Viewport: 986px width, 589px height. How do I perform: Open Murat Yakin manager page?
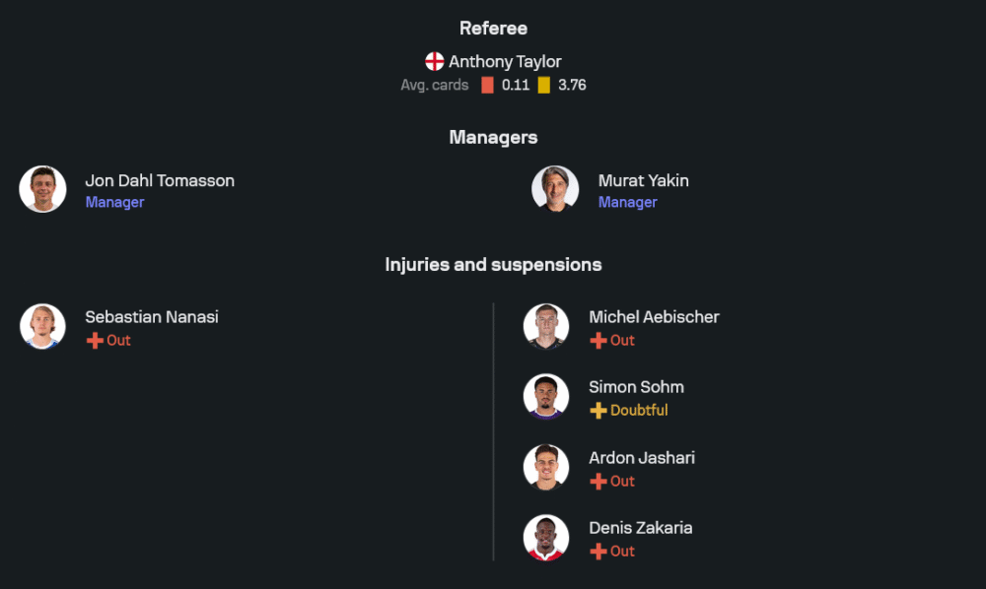pos(643,180)
